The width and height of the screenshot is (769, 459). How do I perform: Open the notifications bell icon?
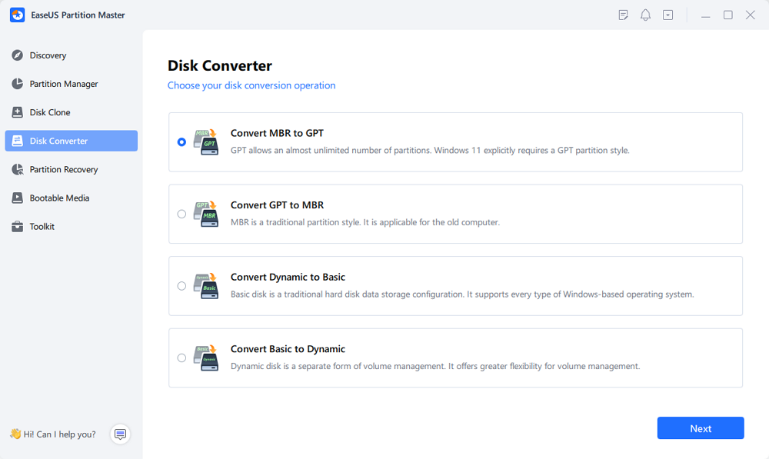645,15
